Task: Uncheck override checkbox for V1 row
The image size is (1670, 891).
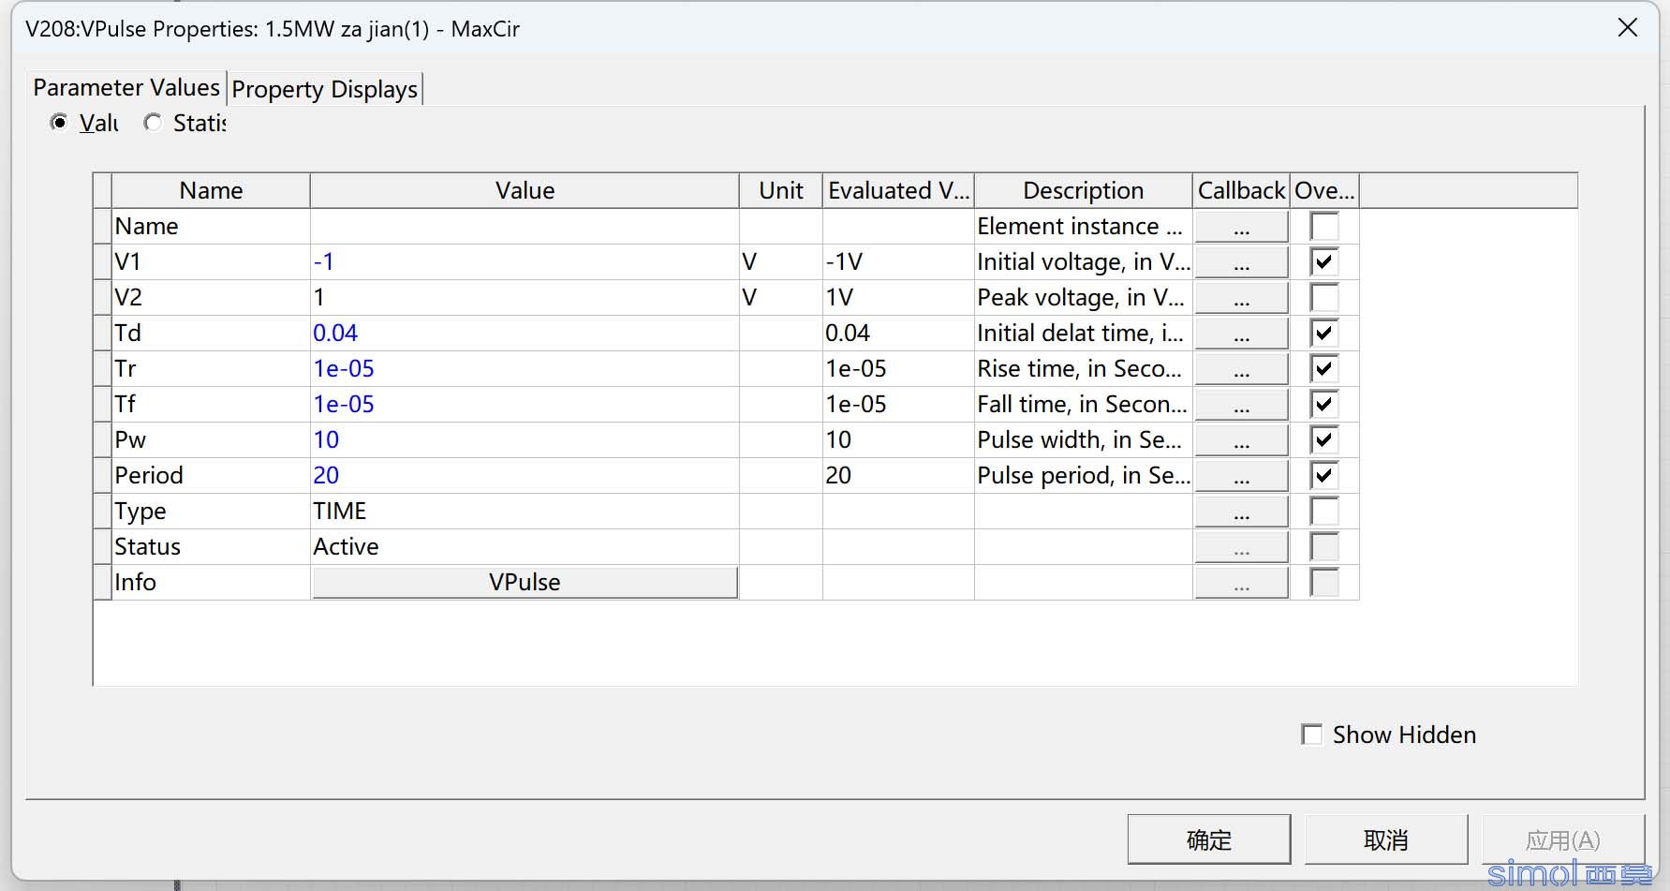Action: coord(1324,262)
